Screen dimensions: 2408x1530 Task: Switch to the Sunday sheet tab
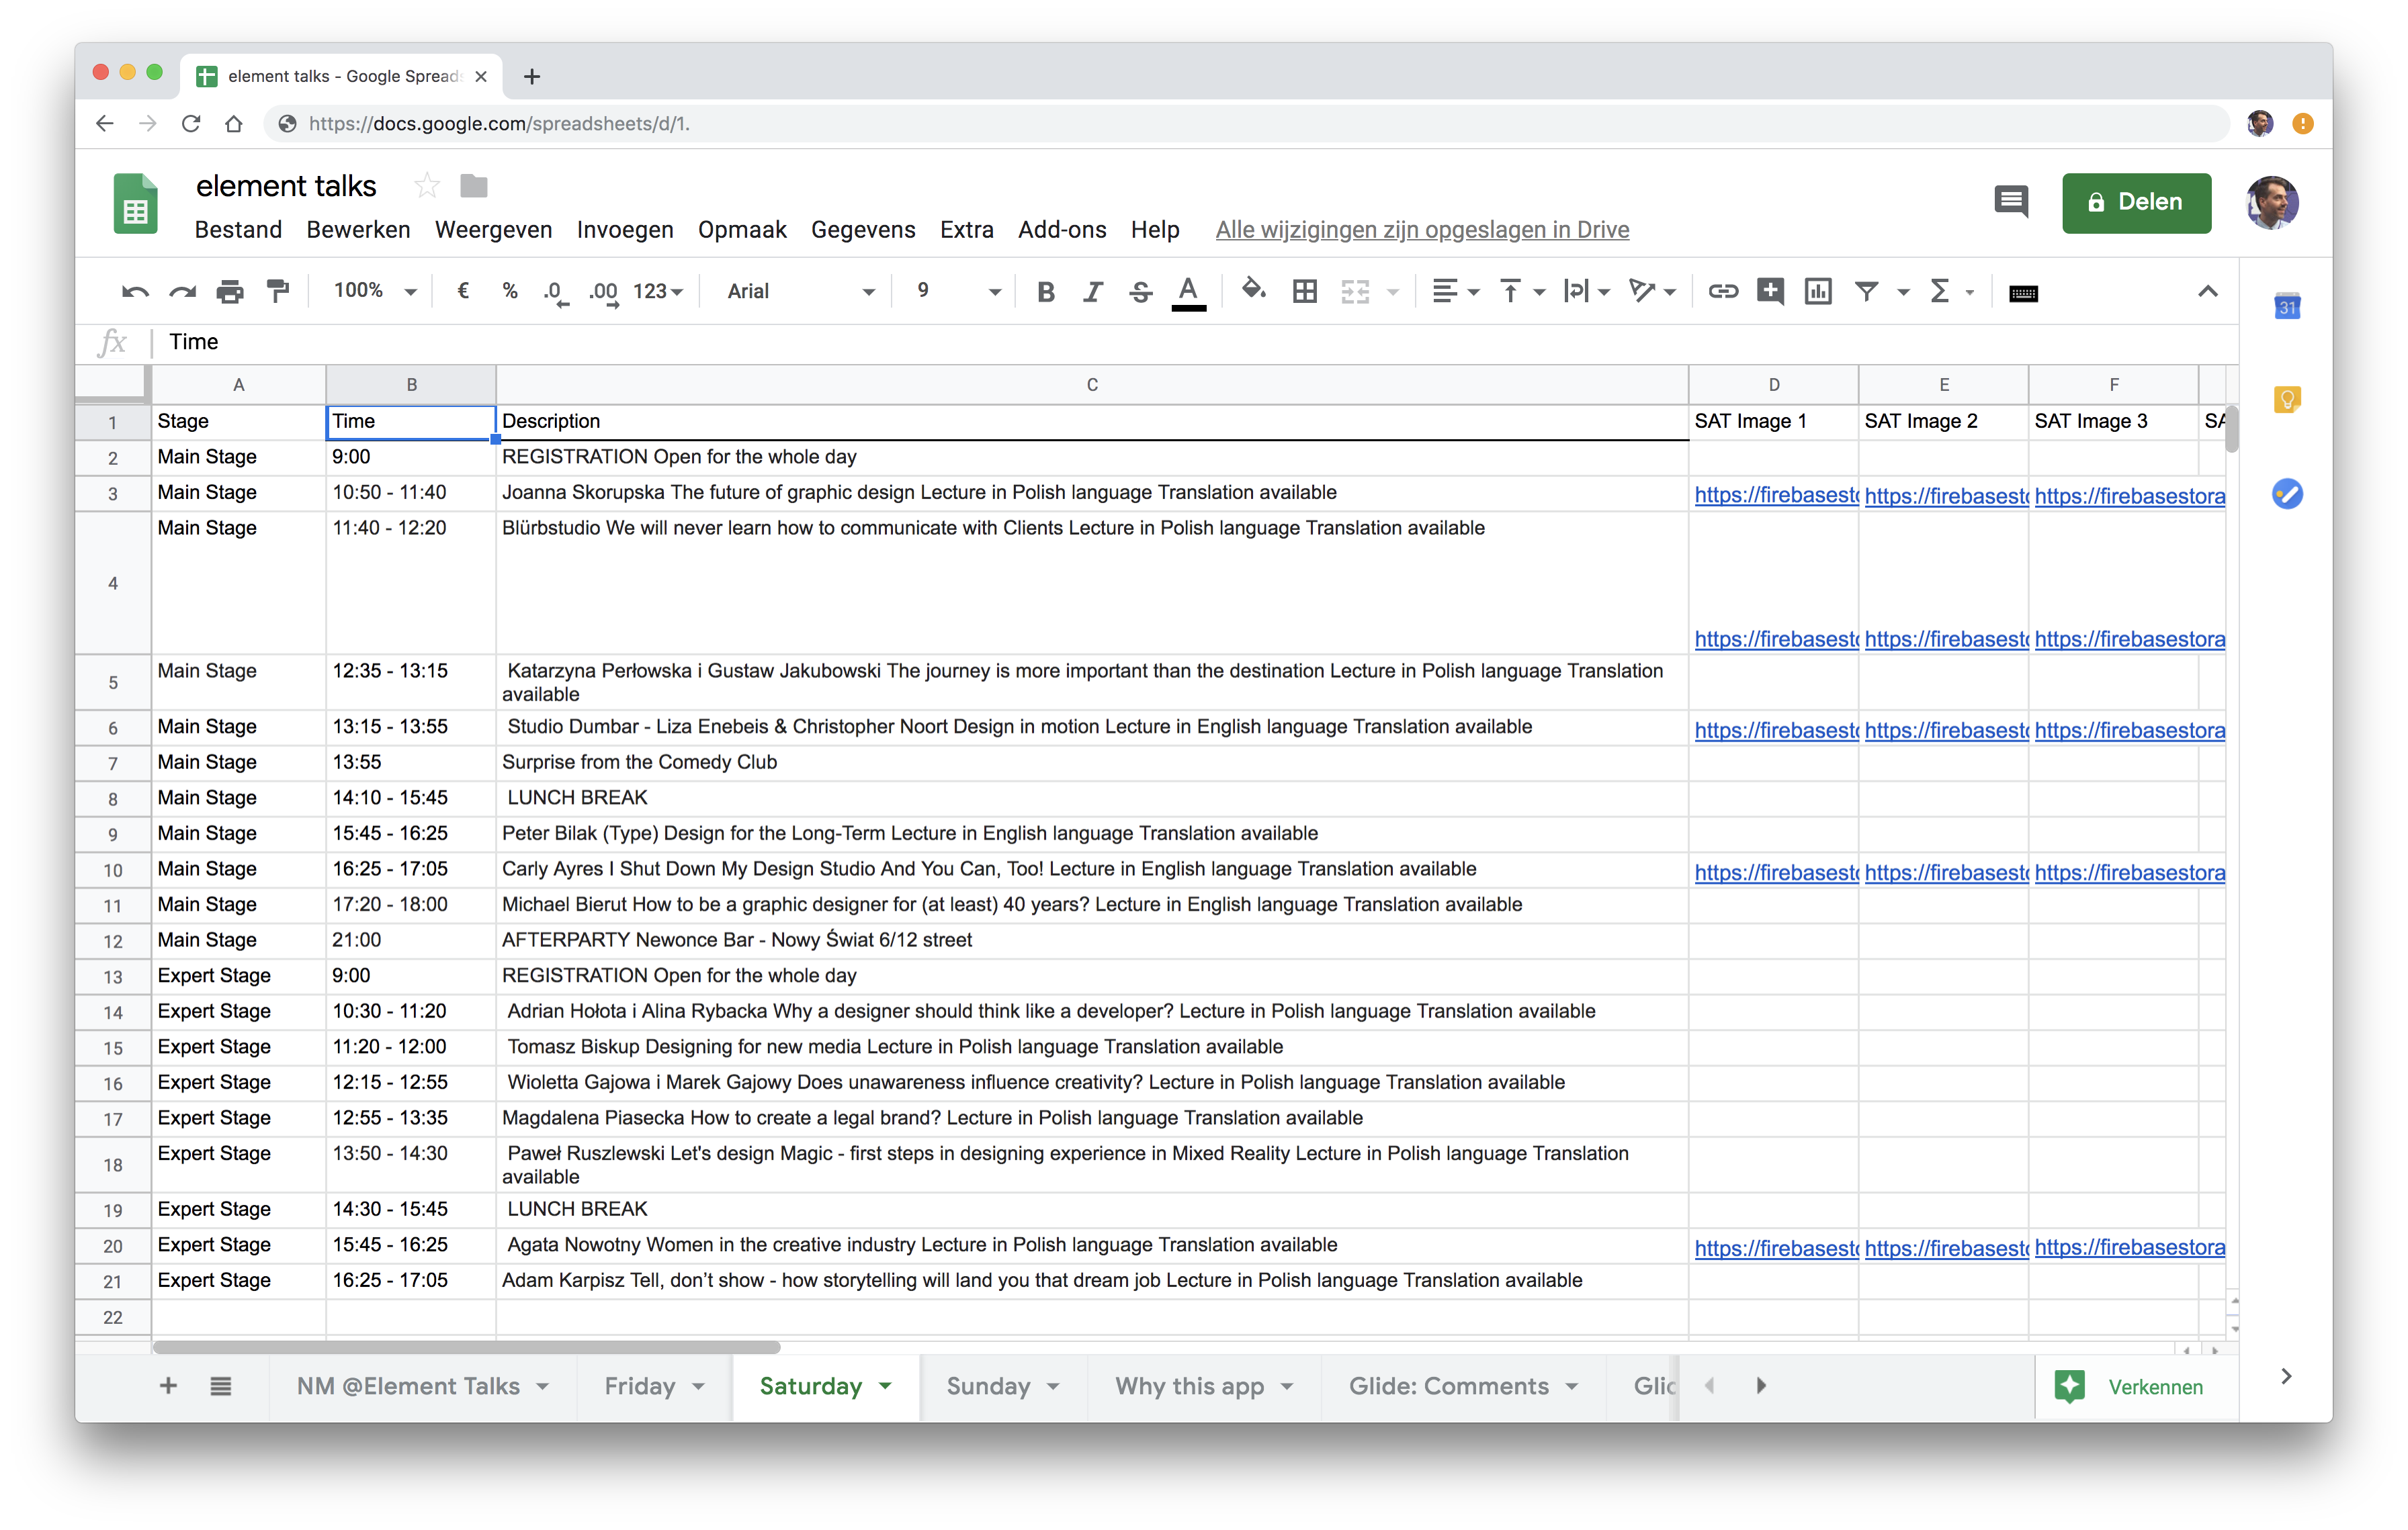pos(988,1386)
